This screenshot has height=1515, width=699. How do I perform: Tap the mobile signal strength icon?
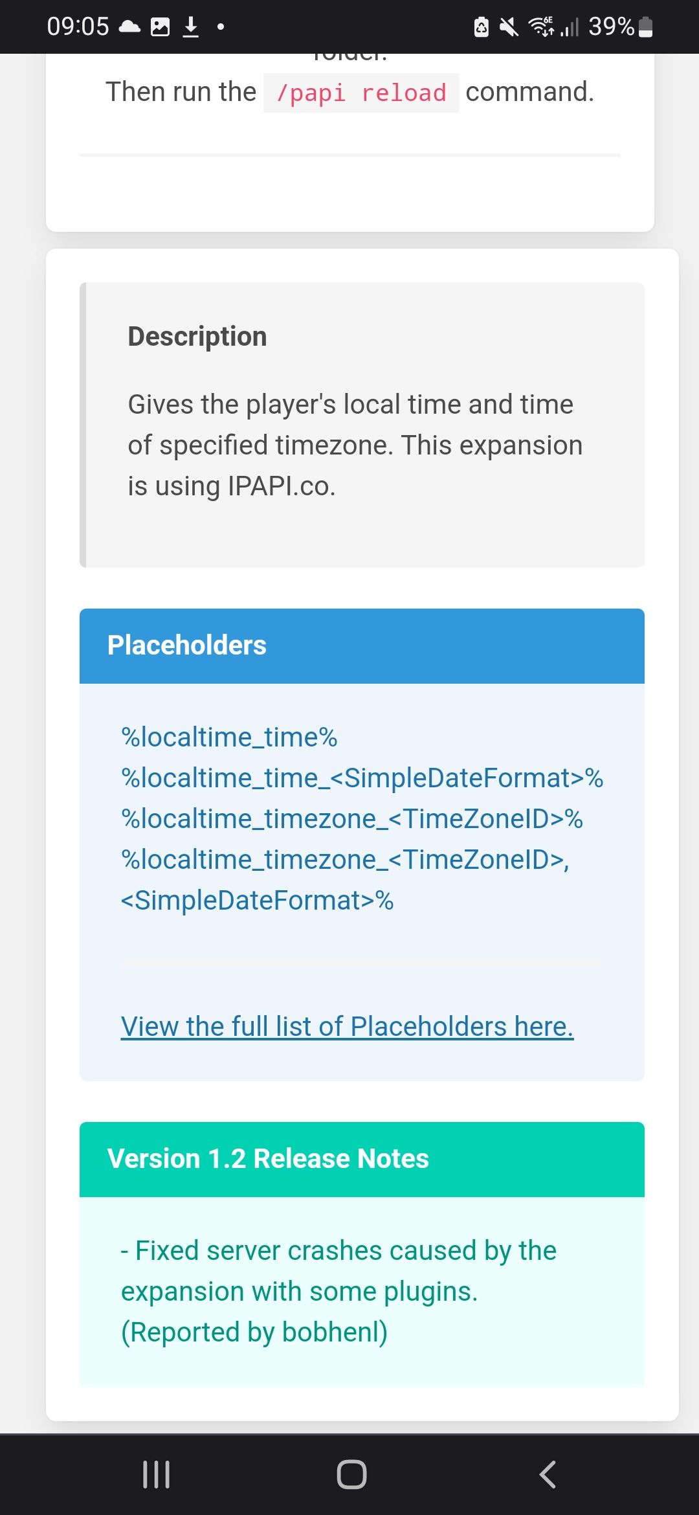pyautogui.click(x=570, y=27)
